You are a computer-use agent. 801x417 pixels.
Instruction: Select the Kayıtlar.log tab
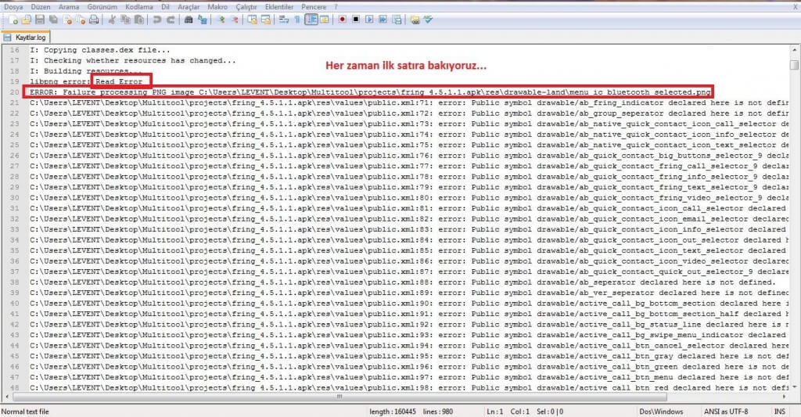point(28,37)
